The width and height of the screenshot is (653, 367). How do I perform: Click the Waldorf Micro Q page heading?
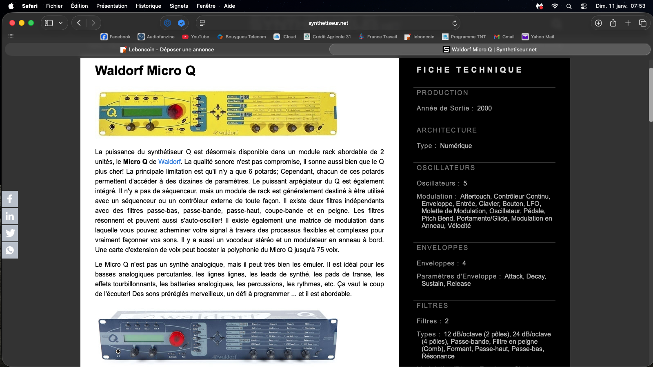pyautogui.click(x=145, y=70)
